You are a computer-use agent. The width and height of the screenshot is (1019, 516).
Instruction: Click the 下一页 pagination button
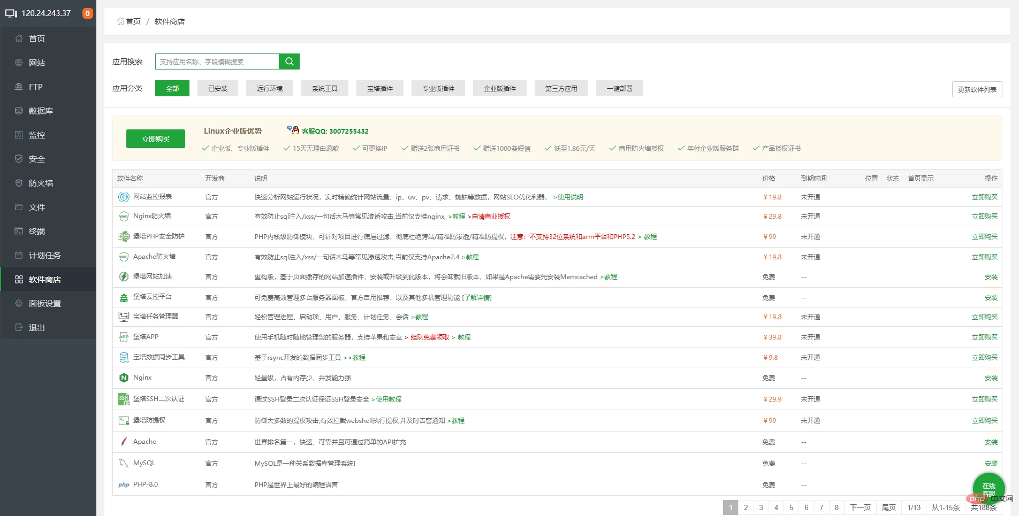point(860,507)
